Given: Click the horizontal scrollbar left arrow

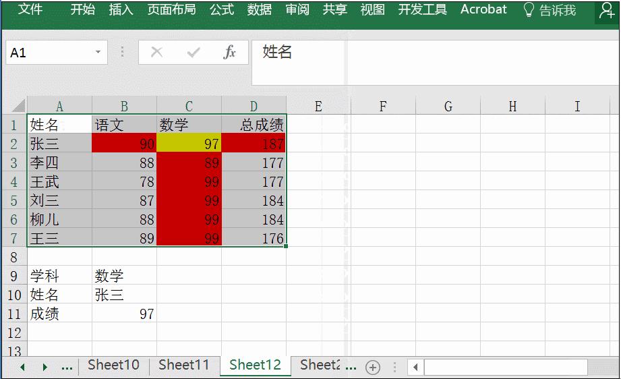Looking at the screenshot, I should point(415,367).
